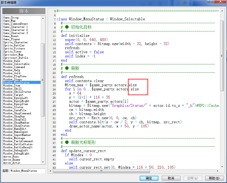Close the script editor window

[220, 2]
